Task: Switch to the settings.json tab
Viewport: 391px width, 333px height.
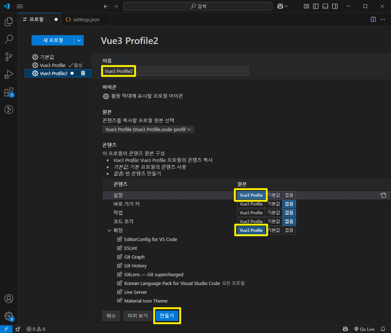Action: click(x=86, y=19)
